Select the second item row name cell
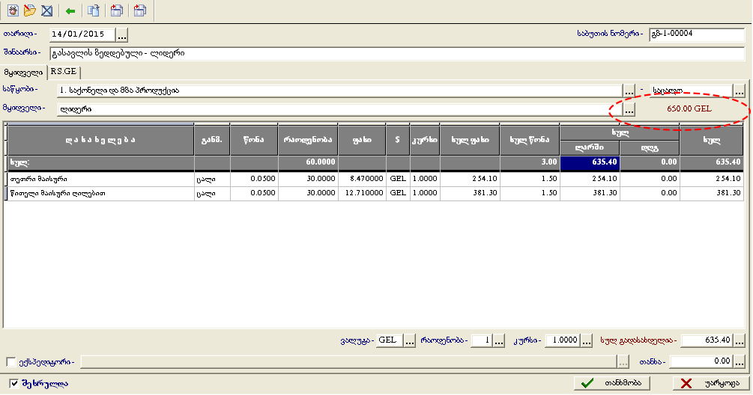Viewport: 753px width, 395px height. 101,193
